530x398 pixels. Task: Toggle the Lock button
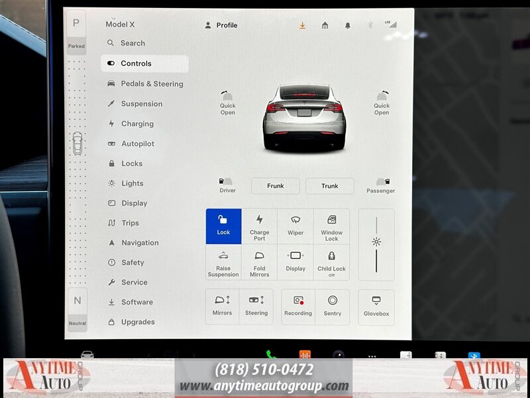[223, 226]
